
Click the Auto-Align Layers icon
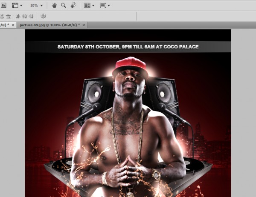coord(43,16)
